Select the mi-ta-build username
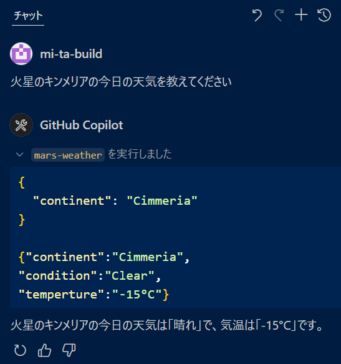 (x=71, y=54)
